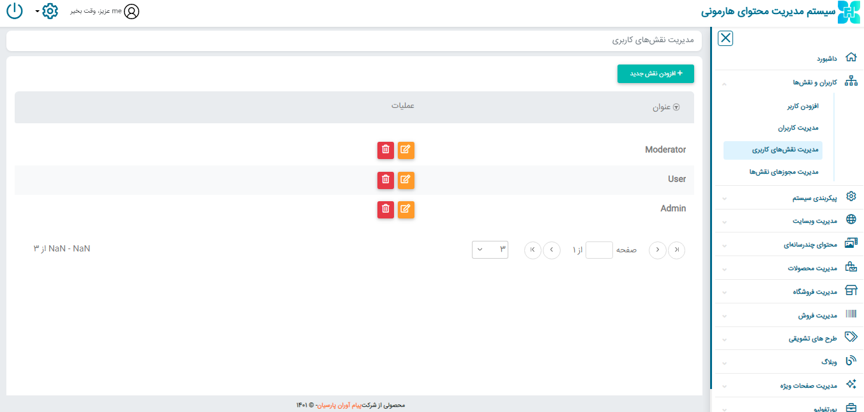The image size is (864, 412).
Task: Click افزودن نقش جدید button
Action: pos(655,74)
